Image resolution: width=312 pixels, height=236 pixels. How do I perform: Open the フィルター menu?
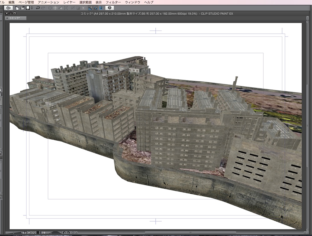(113, 2)
